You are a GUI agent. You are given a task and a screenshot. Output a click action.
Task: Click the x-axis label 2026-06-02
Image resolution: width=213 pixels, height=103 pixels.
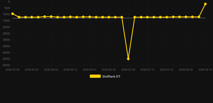pos(51,70)
